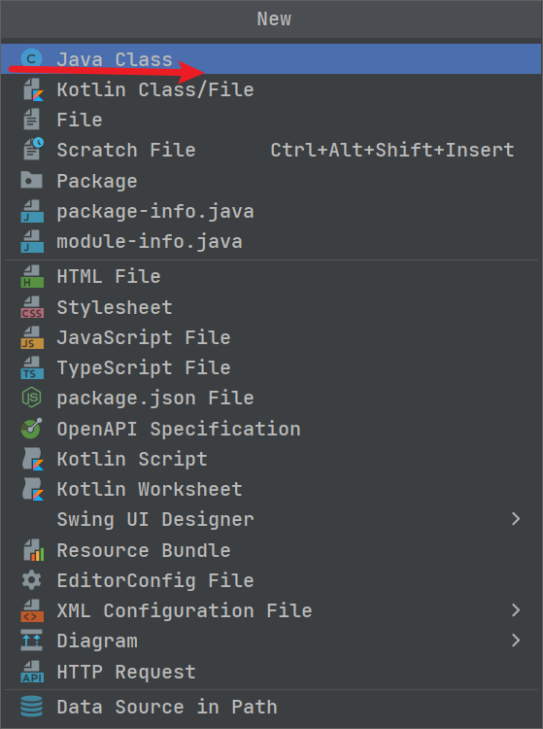Click the HTML File icon

(x=32, y=276)
